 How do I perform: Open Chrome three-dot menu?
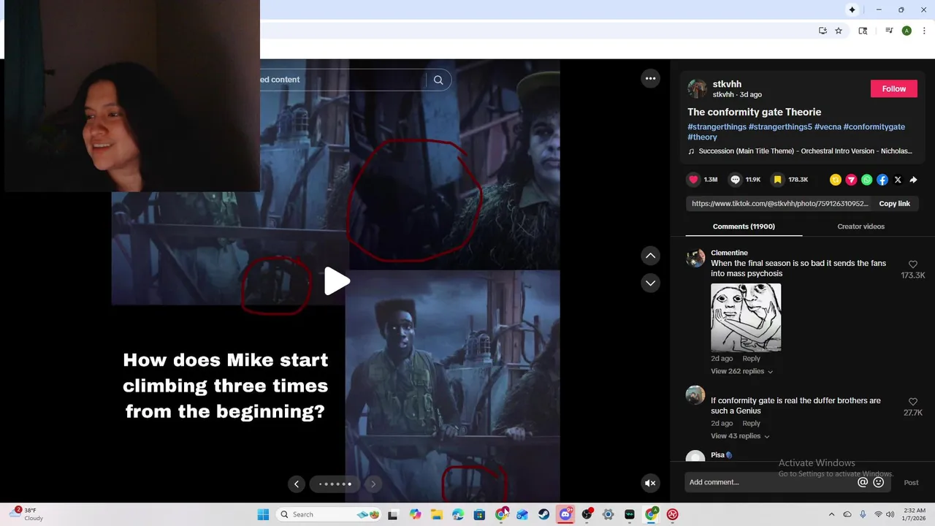point(924,31)
